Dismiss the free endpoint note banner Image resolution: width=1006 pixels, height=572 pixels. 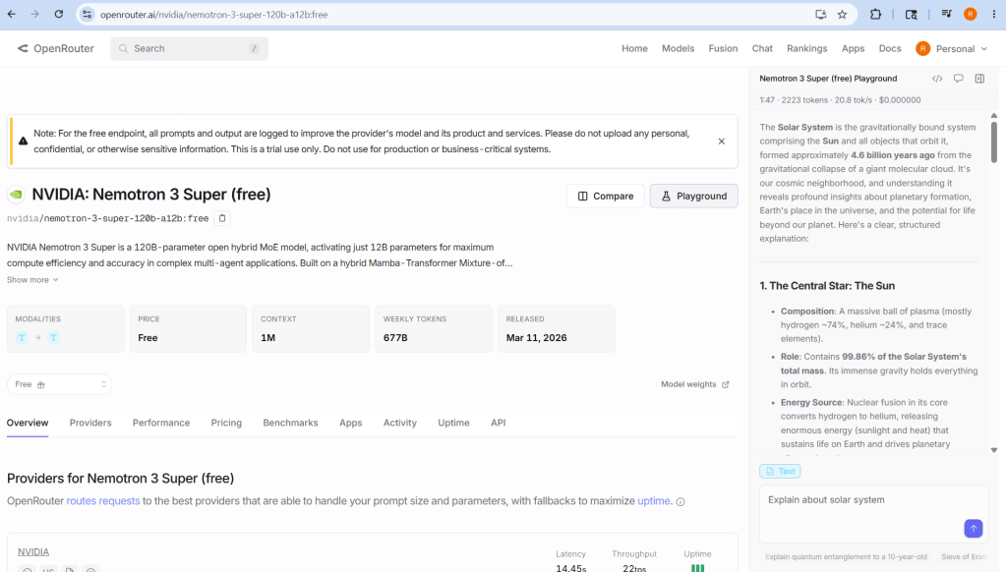click(721, 142)
